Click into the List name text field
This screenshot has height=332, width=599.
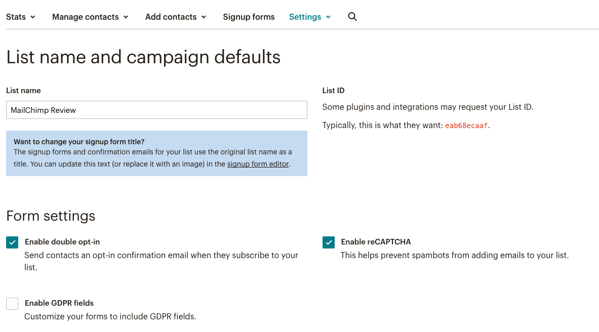click(x=156, y=110)
